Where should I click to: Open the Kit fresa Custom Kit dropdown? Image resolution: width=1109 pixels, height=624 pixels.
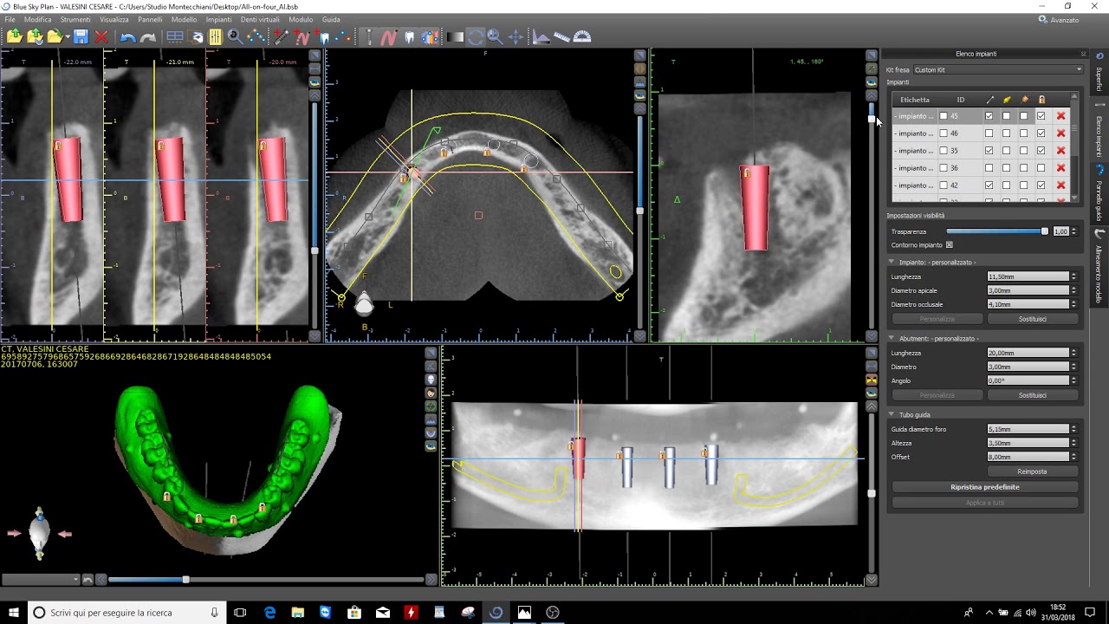[x=998, y=69]
